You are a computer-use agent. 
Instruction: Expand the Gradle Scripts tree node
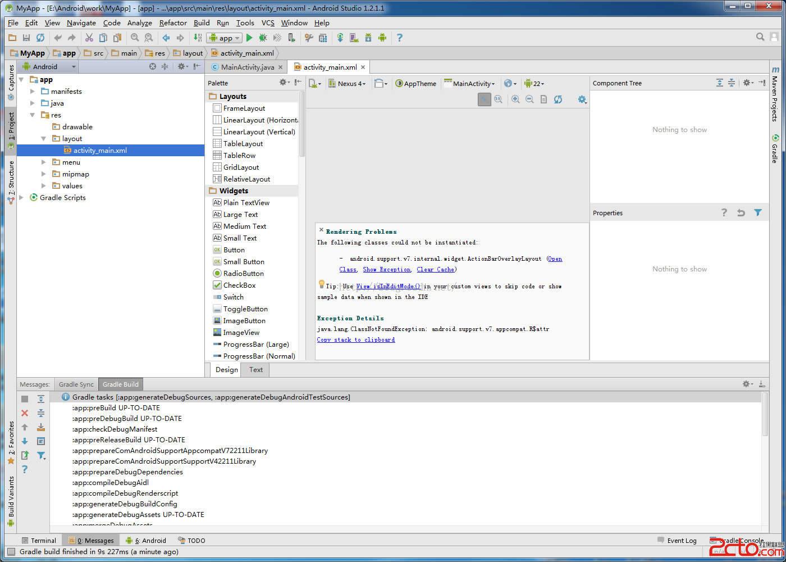click(x=21, y=197)
